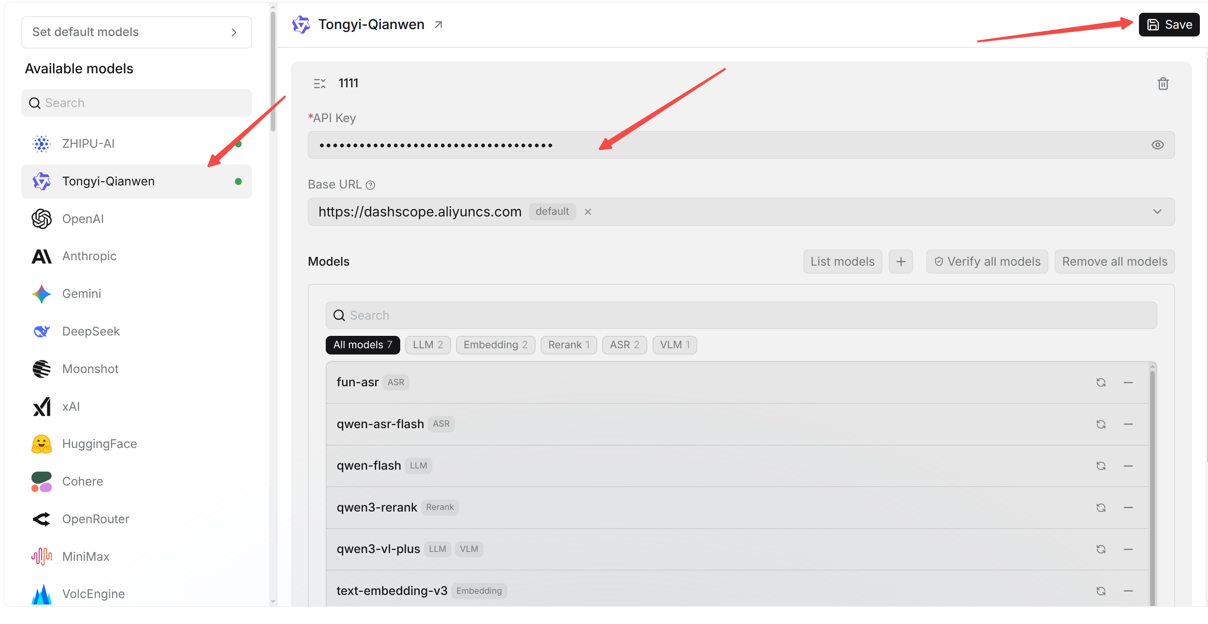Click List models button
The width and height of the screenshot is (1208, 624).
(842, 262)
